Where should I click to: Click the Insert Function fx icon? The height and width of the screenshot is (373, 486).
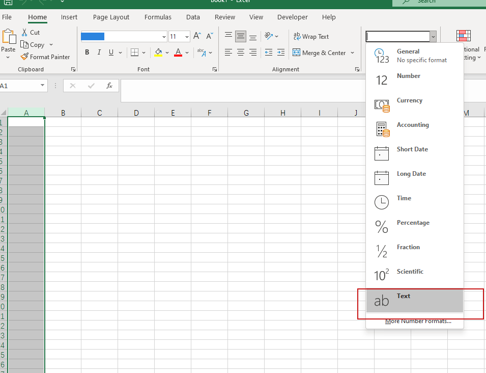[x=109, y=86]
